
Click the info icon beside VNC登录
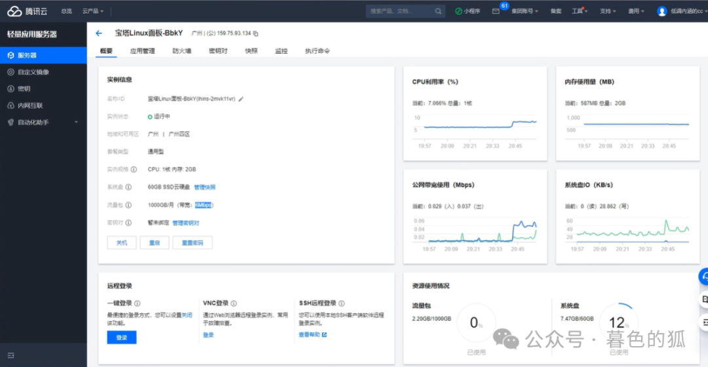tap(234, 304)
